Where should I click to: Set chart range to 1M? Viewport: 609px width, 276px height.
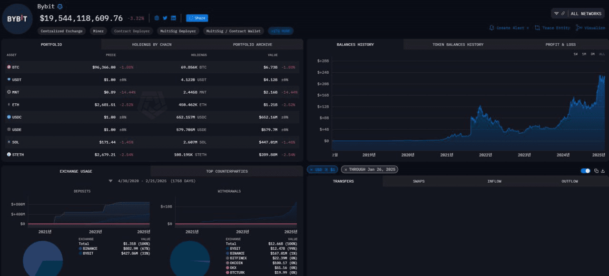(x=584, y=54)
